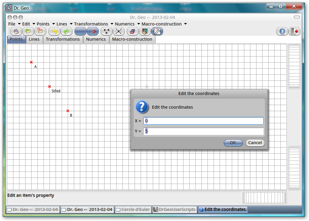Select the three-points select tool icon
This screenshot has height=221, width=309.
tap(107, 31)
